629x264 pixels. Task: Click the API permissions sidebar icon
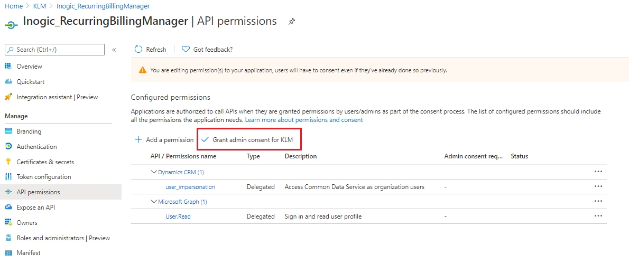coord(8,192)
